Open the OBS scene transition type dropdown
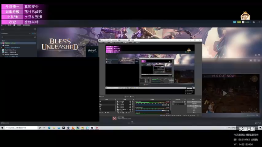This screenshot has width=262, height=147. (178, 102)
